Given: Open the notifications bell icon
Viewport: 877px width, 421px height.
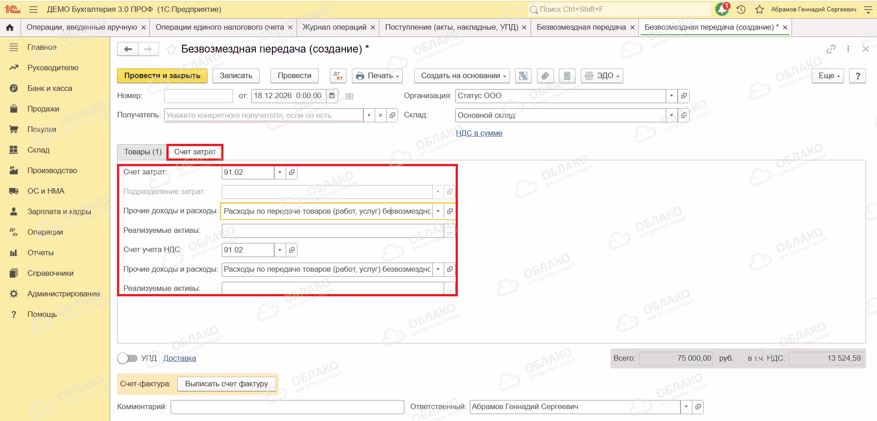Looking at the screenshot, I should [723, 9].
